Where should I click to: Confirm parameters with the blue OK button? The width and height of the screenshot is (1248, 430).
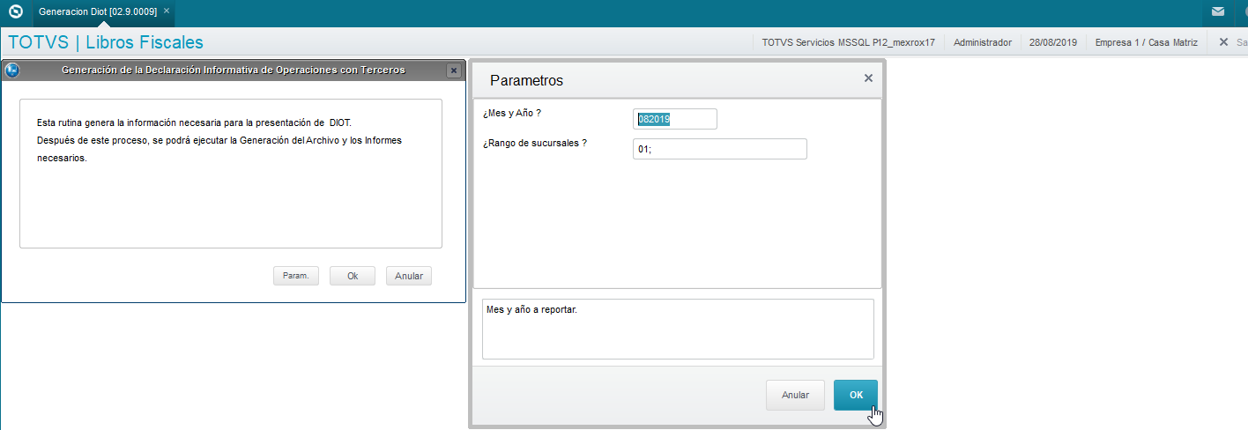click(x=856, y=395)
